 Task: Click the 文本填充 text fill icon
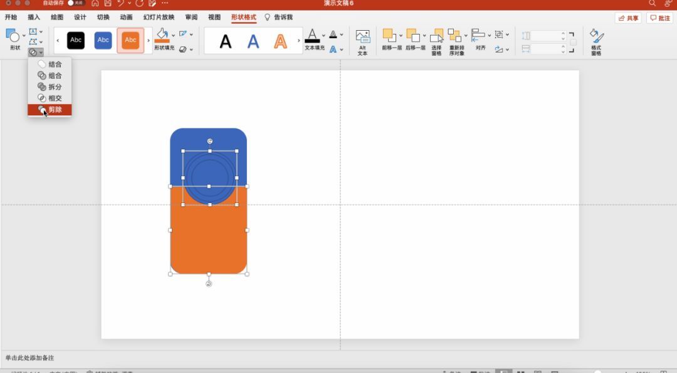pyautogui.click(x=312, y=36)
